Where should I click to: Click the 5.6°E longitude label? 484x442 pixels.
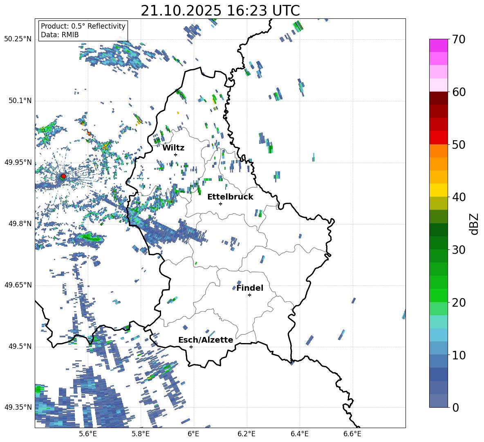(87, 434)
